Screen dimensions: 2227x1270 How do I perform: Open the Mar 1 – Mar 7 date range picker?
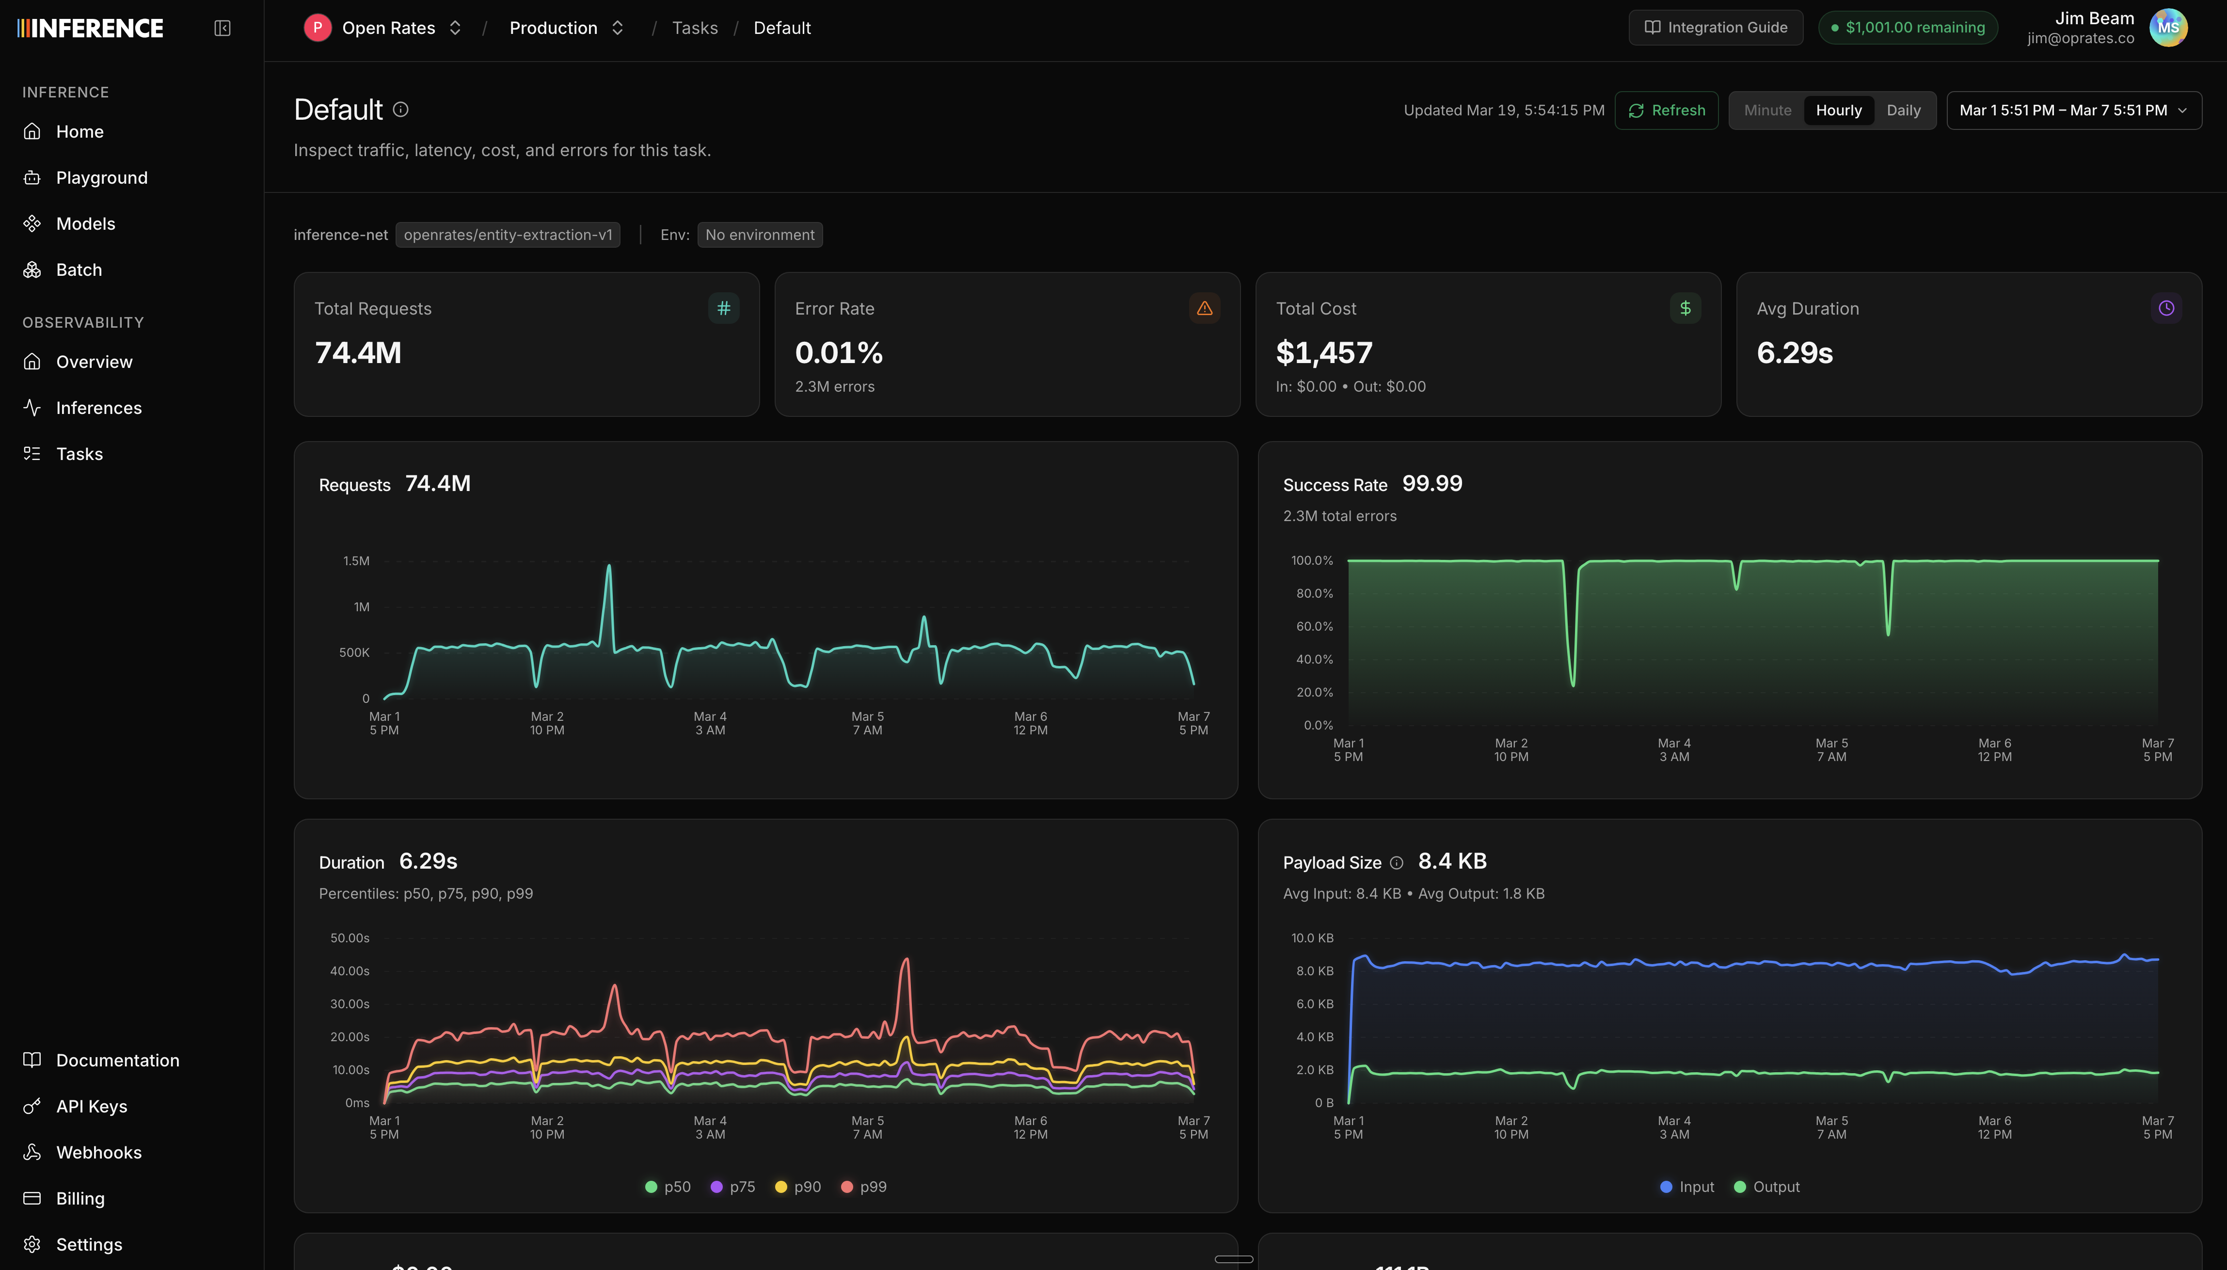click(2072, 110)
